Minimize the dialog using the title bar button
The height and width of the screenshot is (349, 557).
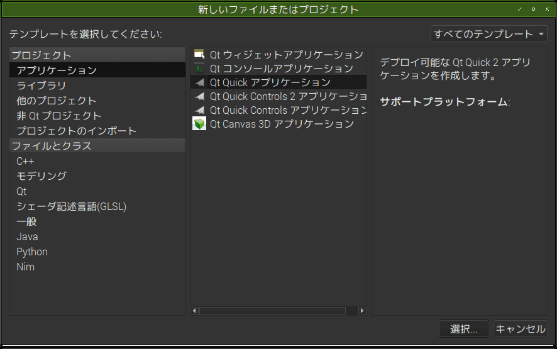[519, 9]
